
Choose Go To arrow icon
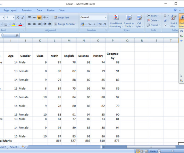(182, 41)
